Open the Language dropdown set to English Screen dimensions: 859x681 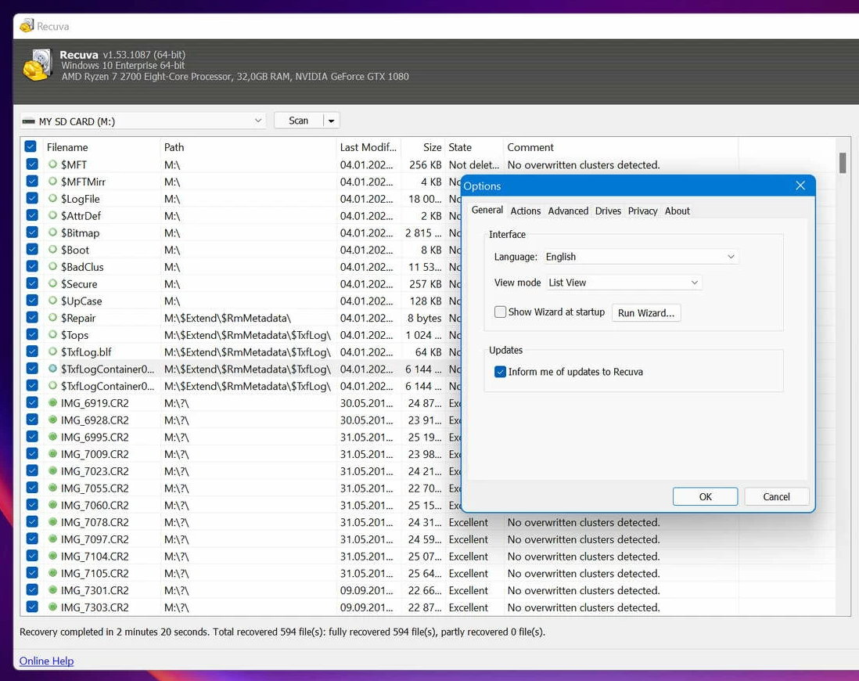click(x=641, y=257)
